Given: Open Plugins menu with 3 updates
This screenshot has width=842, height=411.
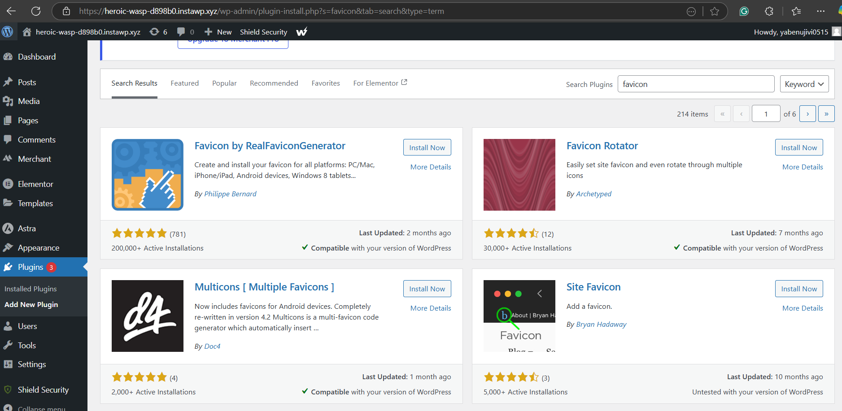Looking at the screenshot, I should pyautogui.click(x=44, y=267).
